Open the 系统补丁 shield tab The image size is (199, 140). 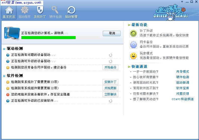tap(40, 12)
